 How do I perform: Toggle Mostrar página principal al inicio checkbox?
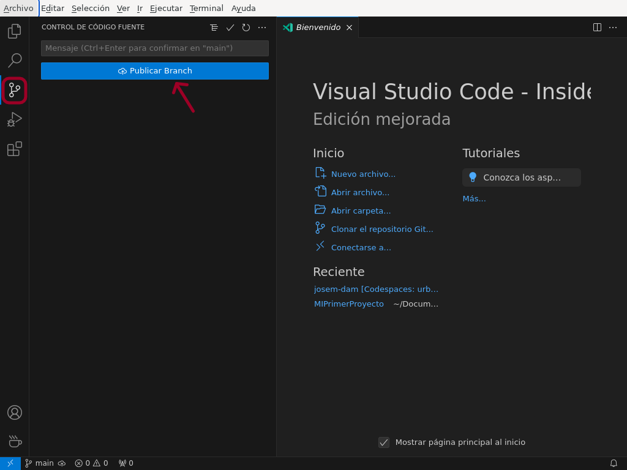pyautogui.click(x=384, y=442)
